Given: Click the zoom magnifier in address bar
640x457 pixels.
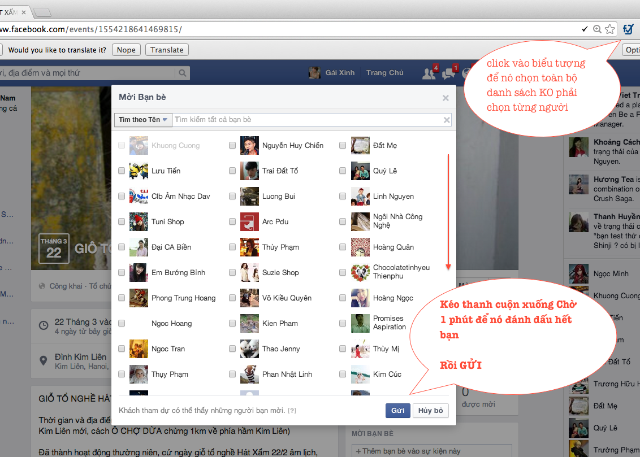Looking at the screenshot, I should coord(597,29).
